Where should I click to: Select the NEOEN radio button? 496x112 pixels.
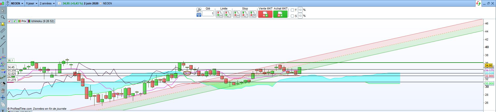coord(101,4)
